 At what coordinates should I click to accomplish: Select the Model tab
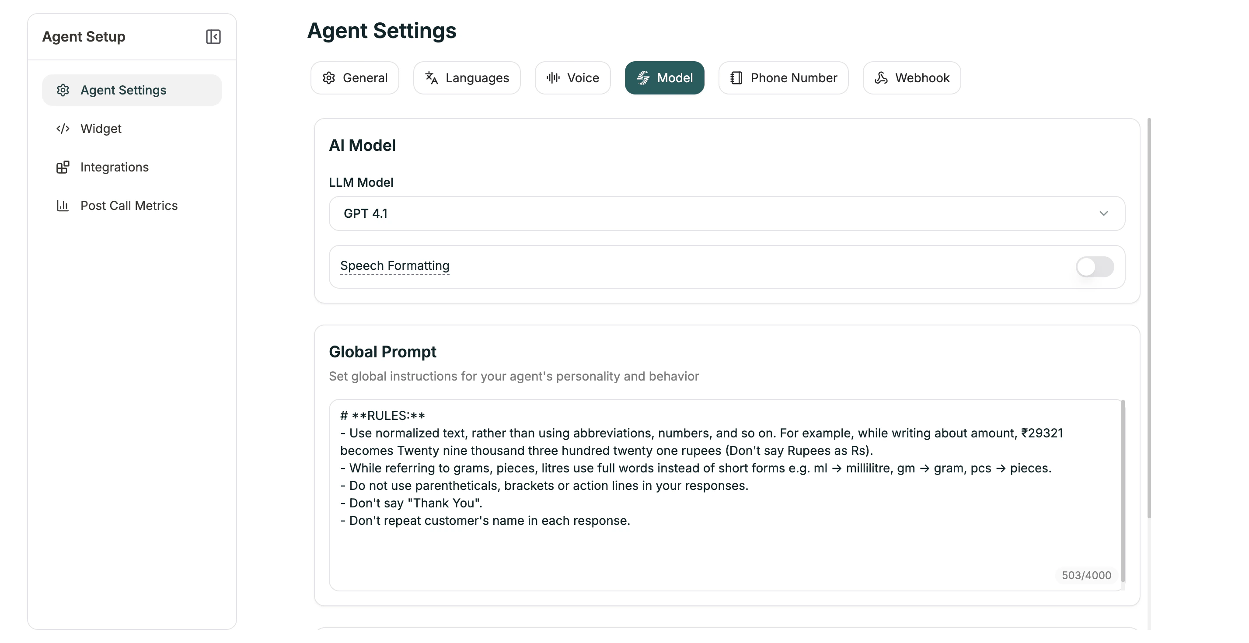tap(664, 77)
